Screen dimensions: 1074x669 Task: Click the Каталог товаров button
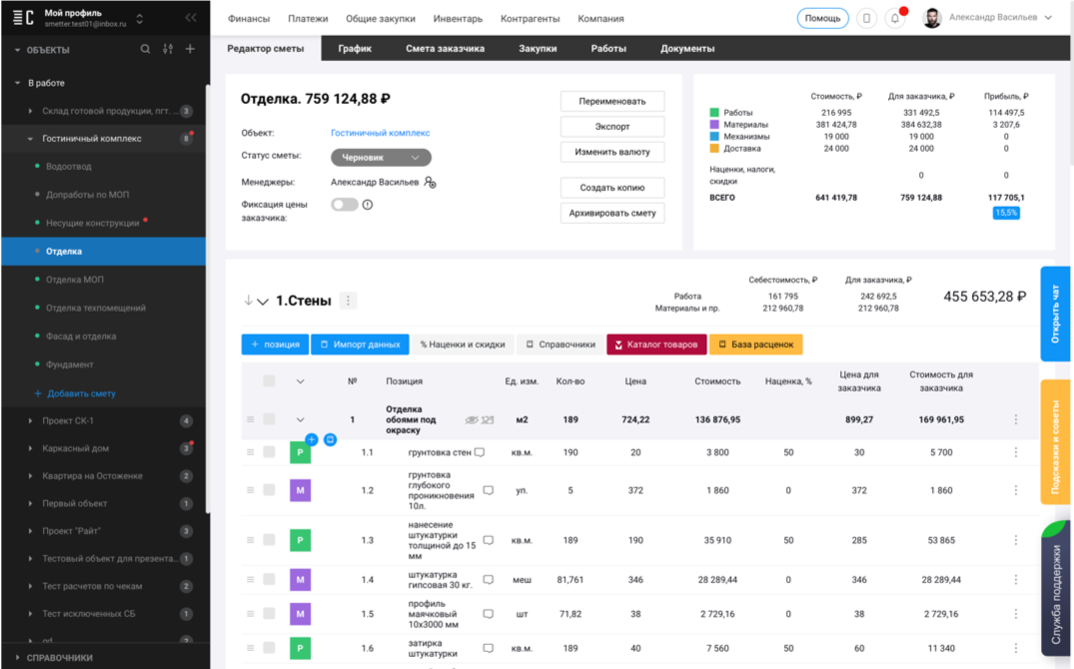point(656,344)
